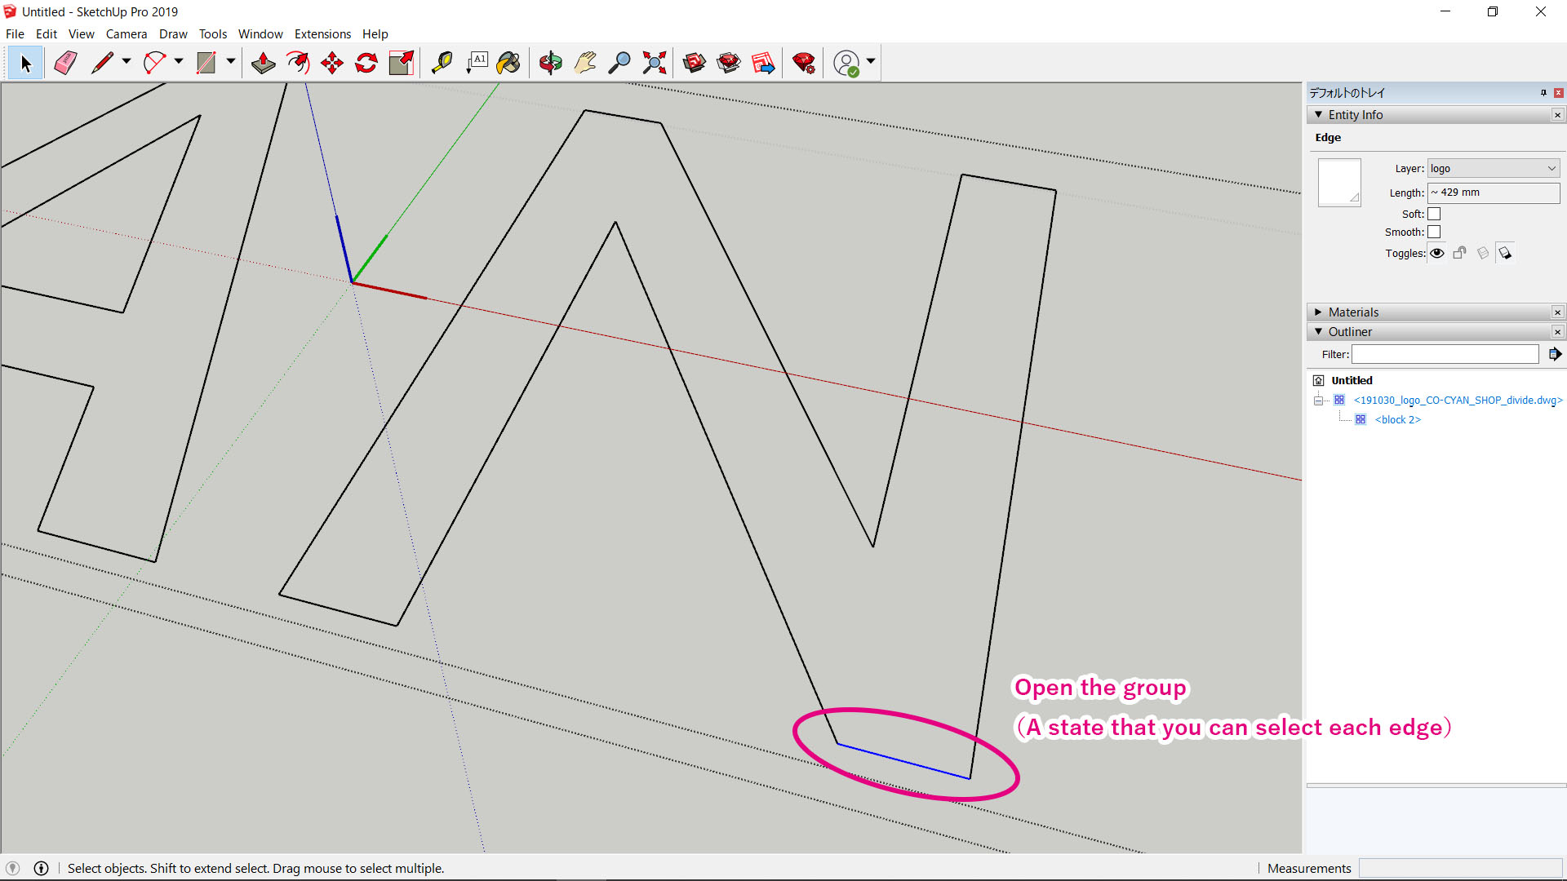Screen dimensions: 1567x881
Task: Toggle the Smooth edge checkbox
Action: click(x=1434, y=232)
